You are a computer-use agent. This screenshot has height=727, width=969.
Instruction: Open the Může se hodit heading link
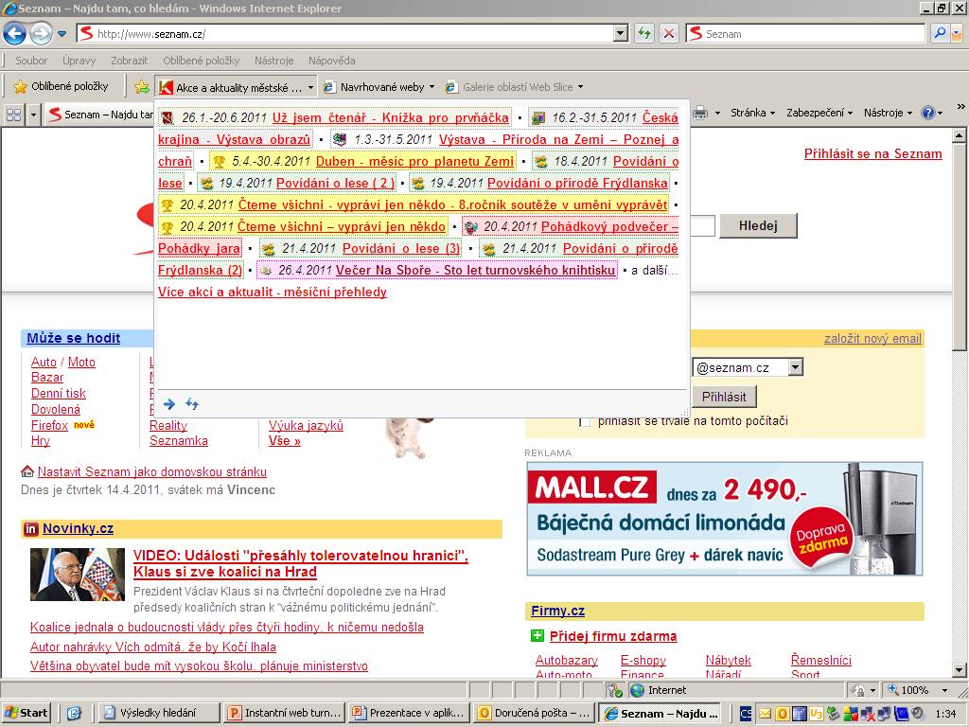point(74,338)
